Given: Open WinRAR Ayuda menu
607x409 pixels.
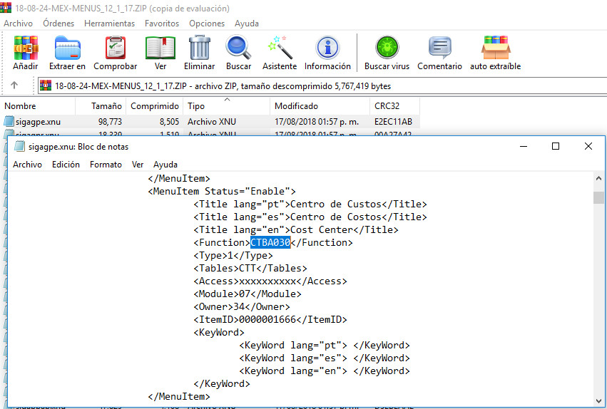Looking at the screenshot, I should click(x=247, y=24).
